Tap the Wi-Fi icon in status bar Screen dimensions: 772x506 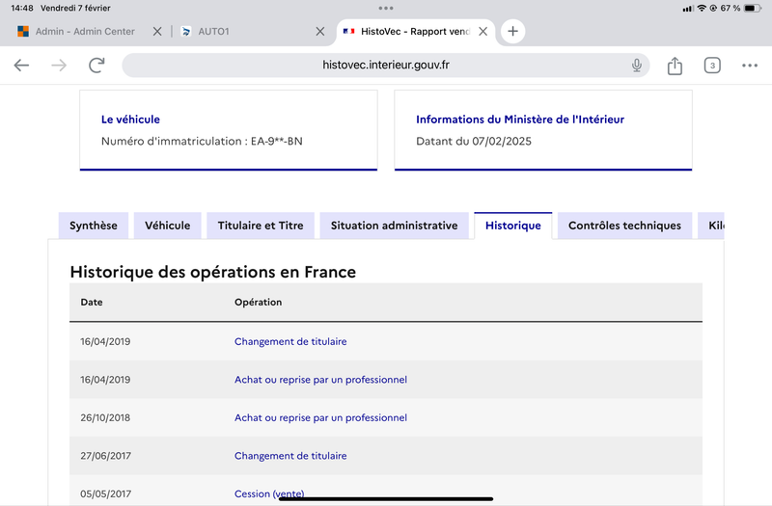(x=702, y=8)
